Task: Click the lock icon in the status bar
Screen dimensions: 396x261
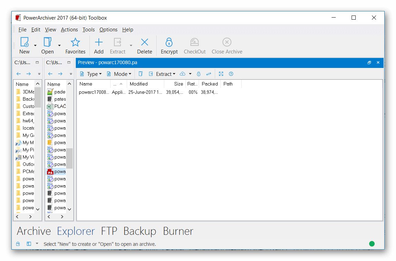Action: tap(18, 244)
